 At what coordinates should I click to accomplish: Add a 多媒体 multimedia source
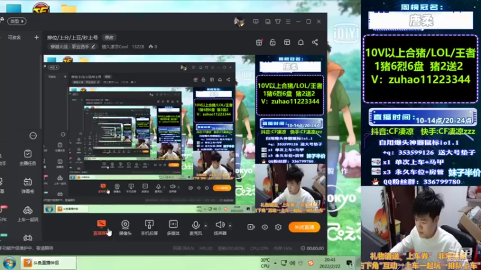(173, 227)
